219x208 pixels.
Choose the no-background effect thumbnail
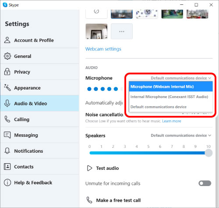tap(96, 14)
